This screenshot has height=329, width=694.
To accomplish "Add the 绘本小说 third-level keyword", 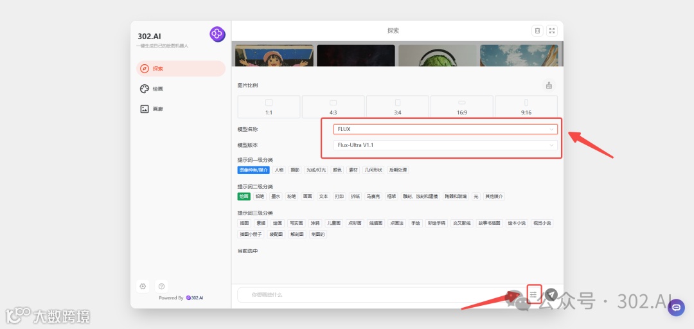I will click(x=516, y=223).
